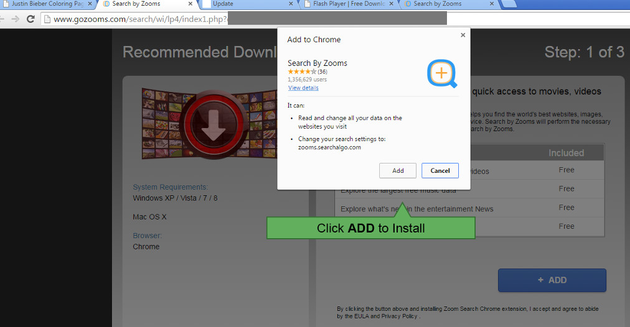Click the 'Chrome' browser text
630x327 pixels.
tap(146, 247)
